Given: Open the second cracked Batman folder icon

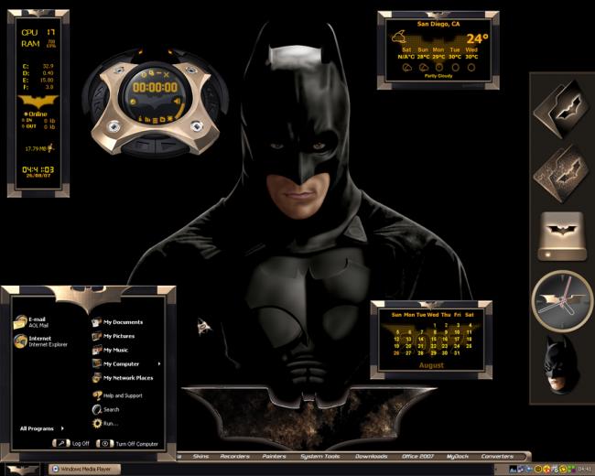Looking at the screenshot, I should tap(562, 174).
